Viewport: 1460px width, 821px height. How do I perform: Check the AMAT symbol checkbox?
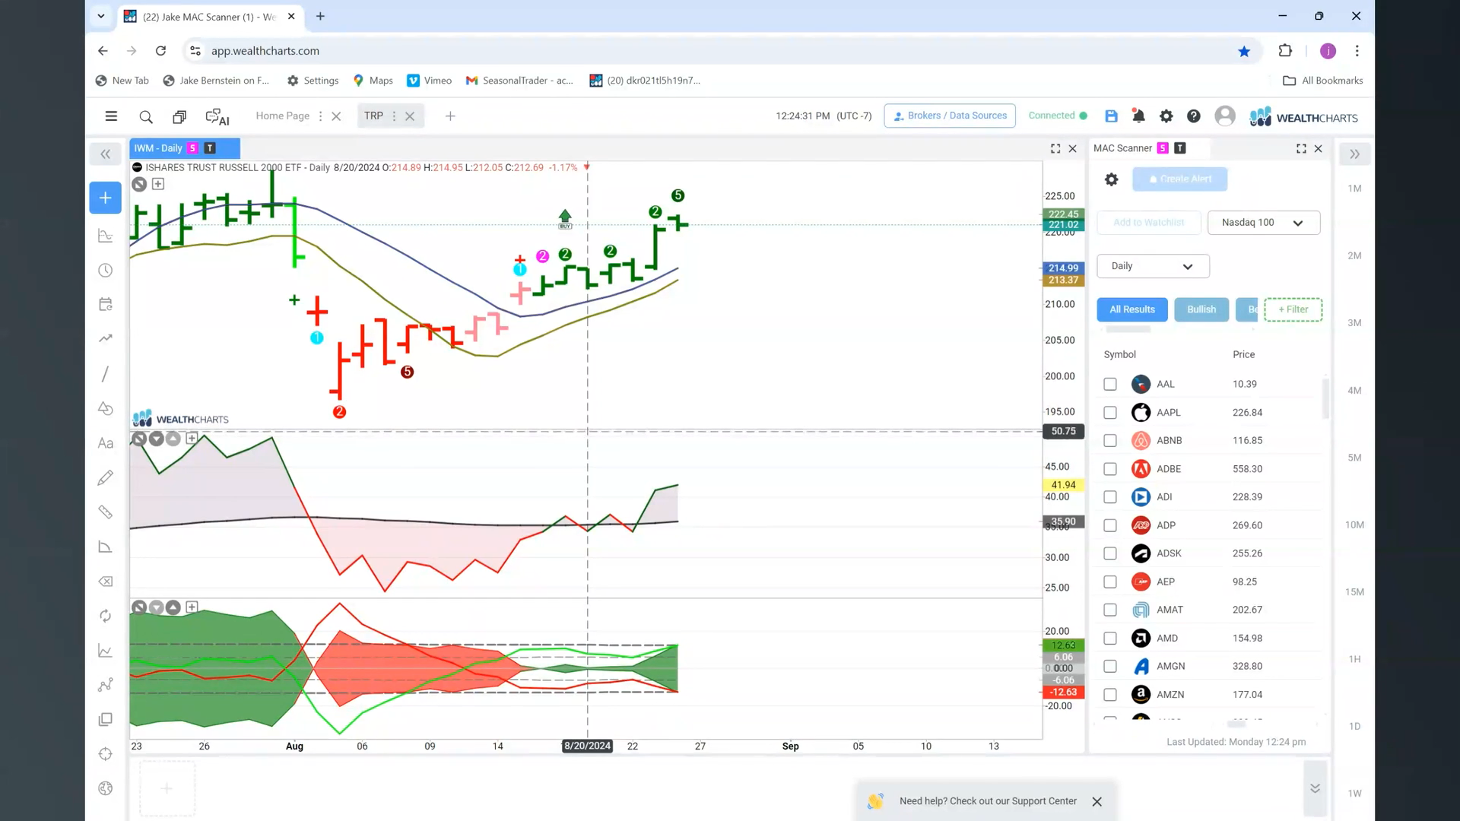pyautogui.click(x=1110, y=610)
